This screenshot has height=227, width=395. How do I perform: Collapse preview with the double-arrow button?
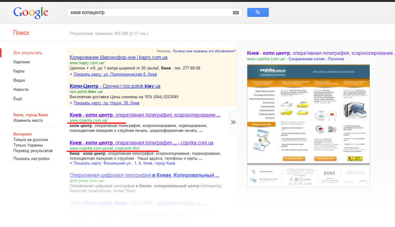point(233,122)
